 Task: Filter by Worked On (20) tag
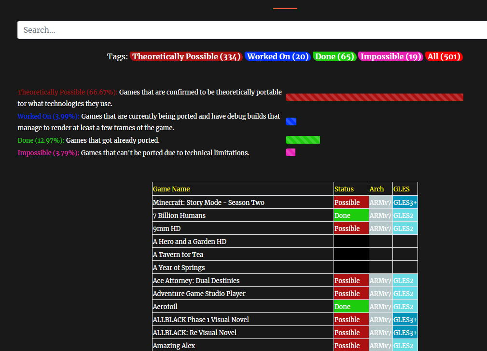pos(278,56)
